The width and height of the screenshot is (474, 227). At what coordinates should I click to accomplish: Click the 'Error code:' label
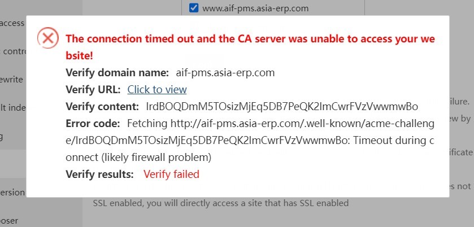point(93,123)
